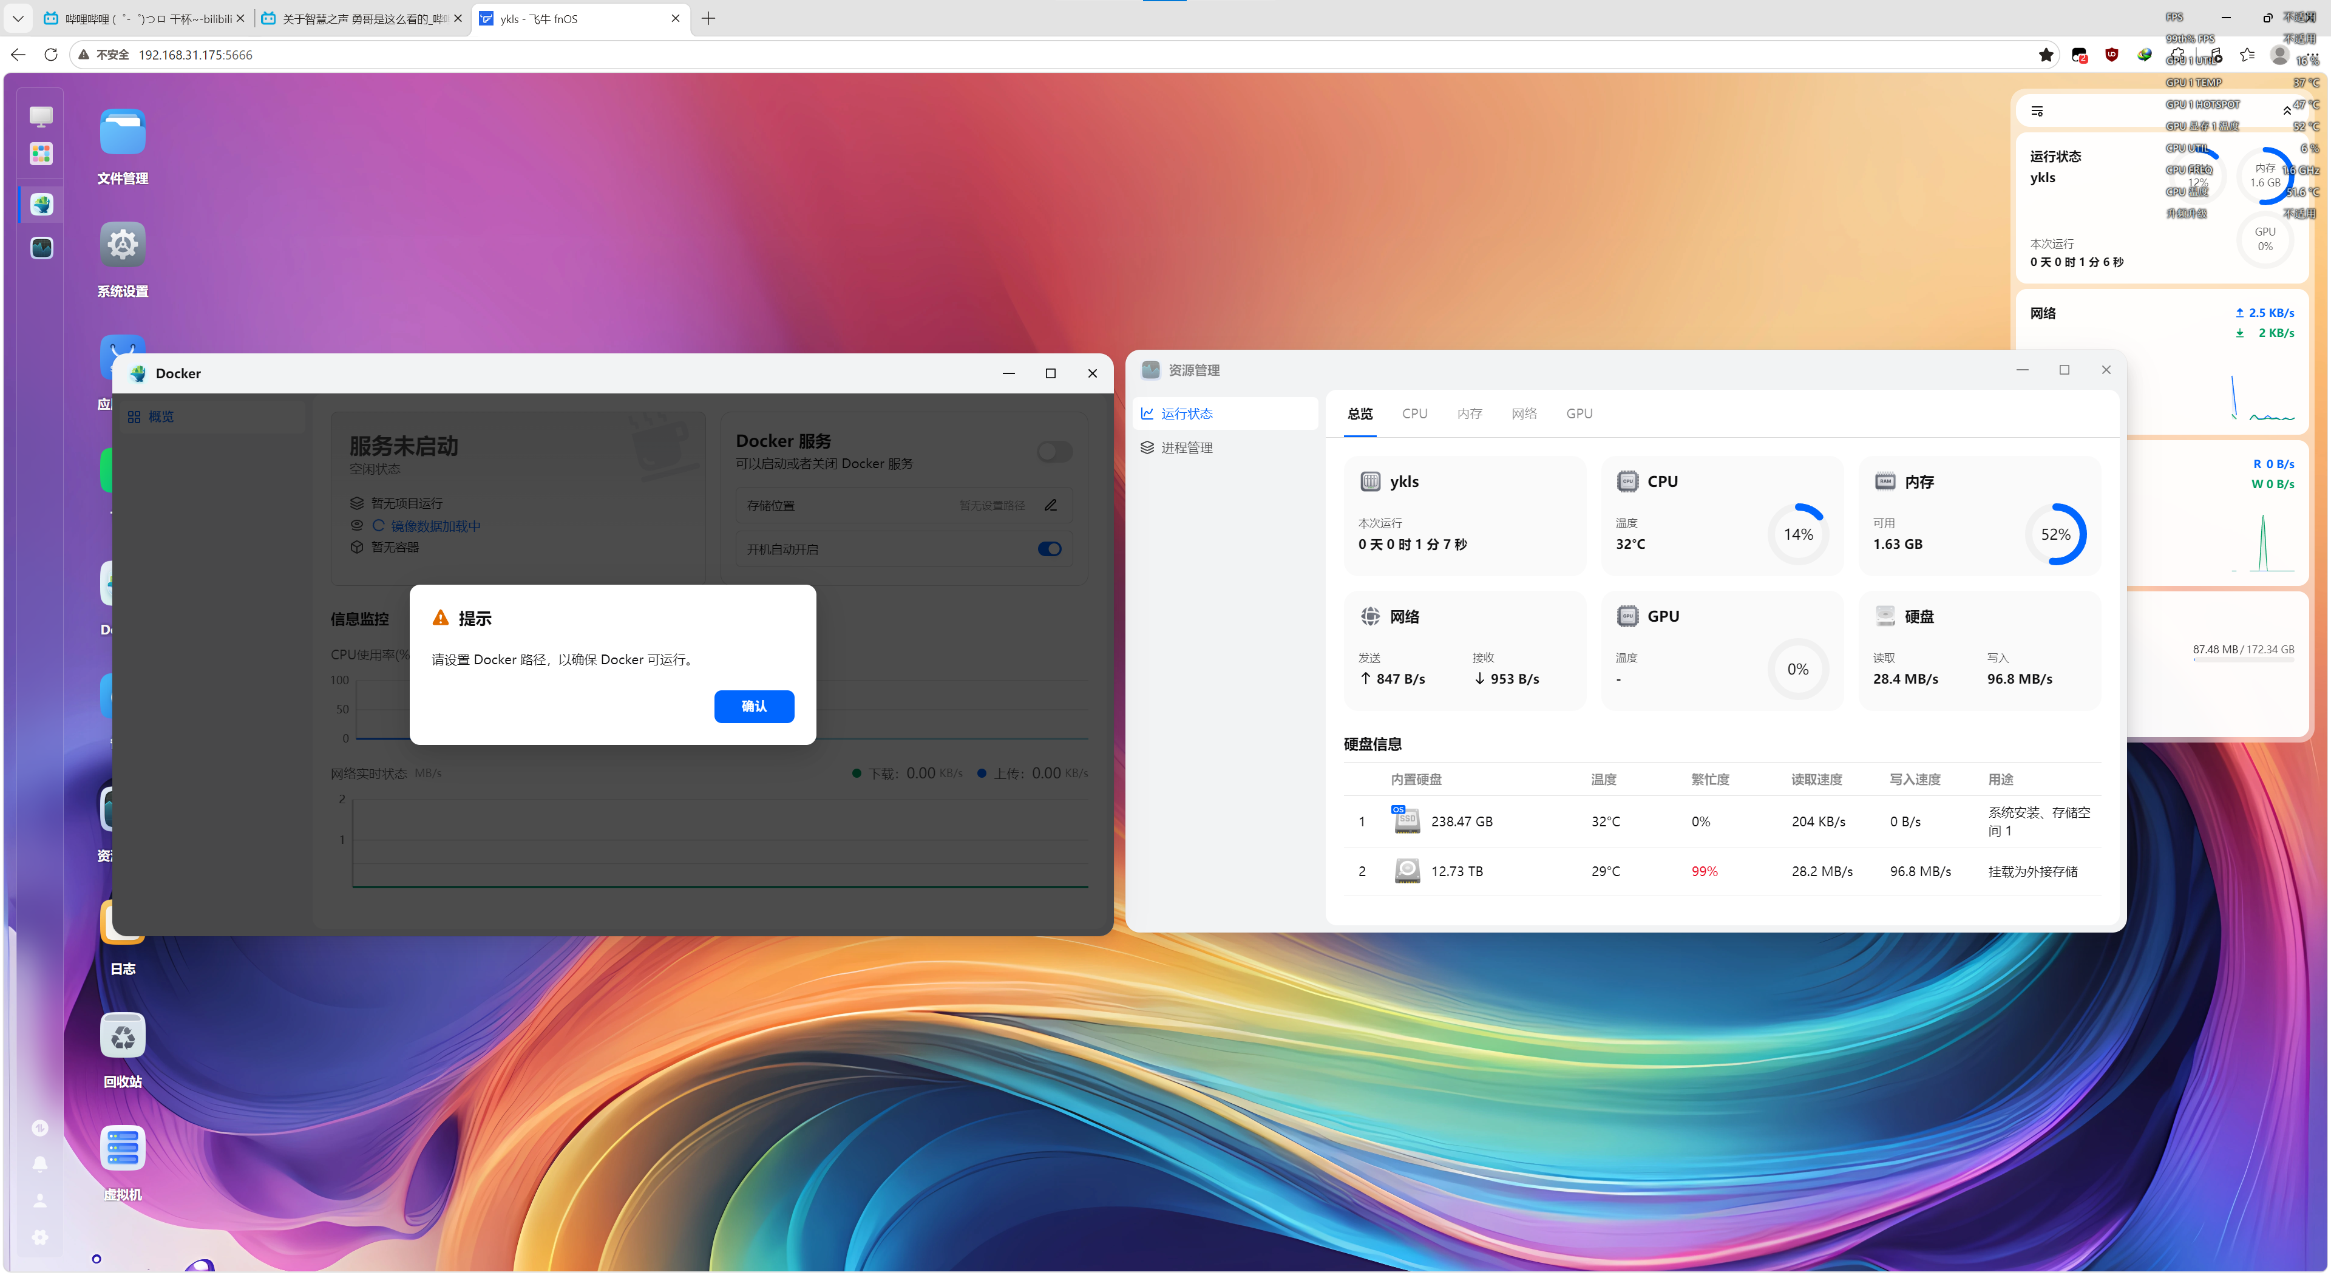Switch to the 内存 tab

click(x=1470, y=413)
